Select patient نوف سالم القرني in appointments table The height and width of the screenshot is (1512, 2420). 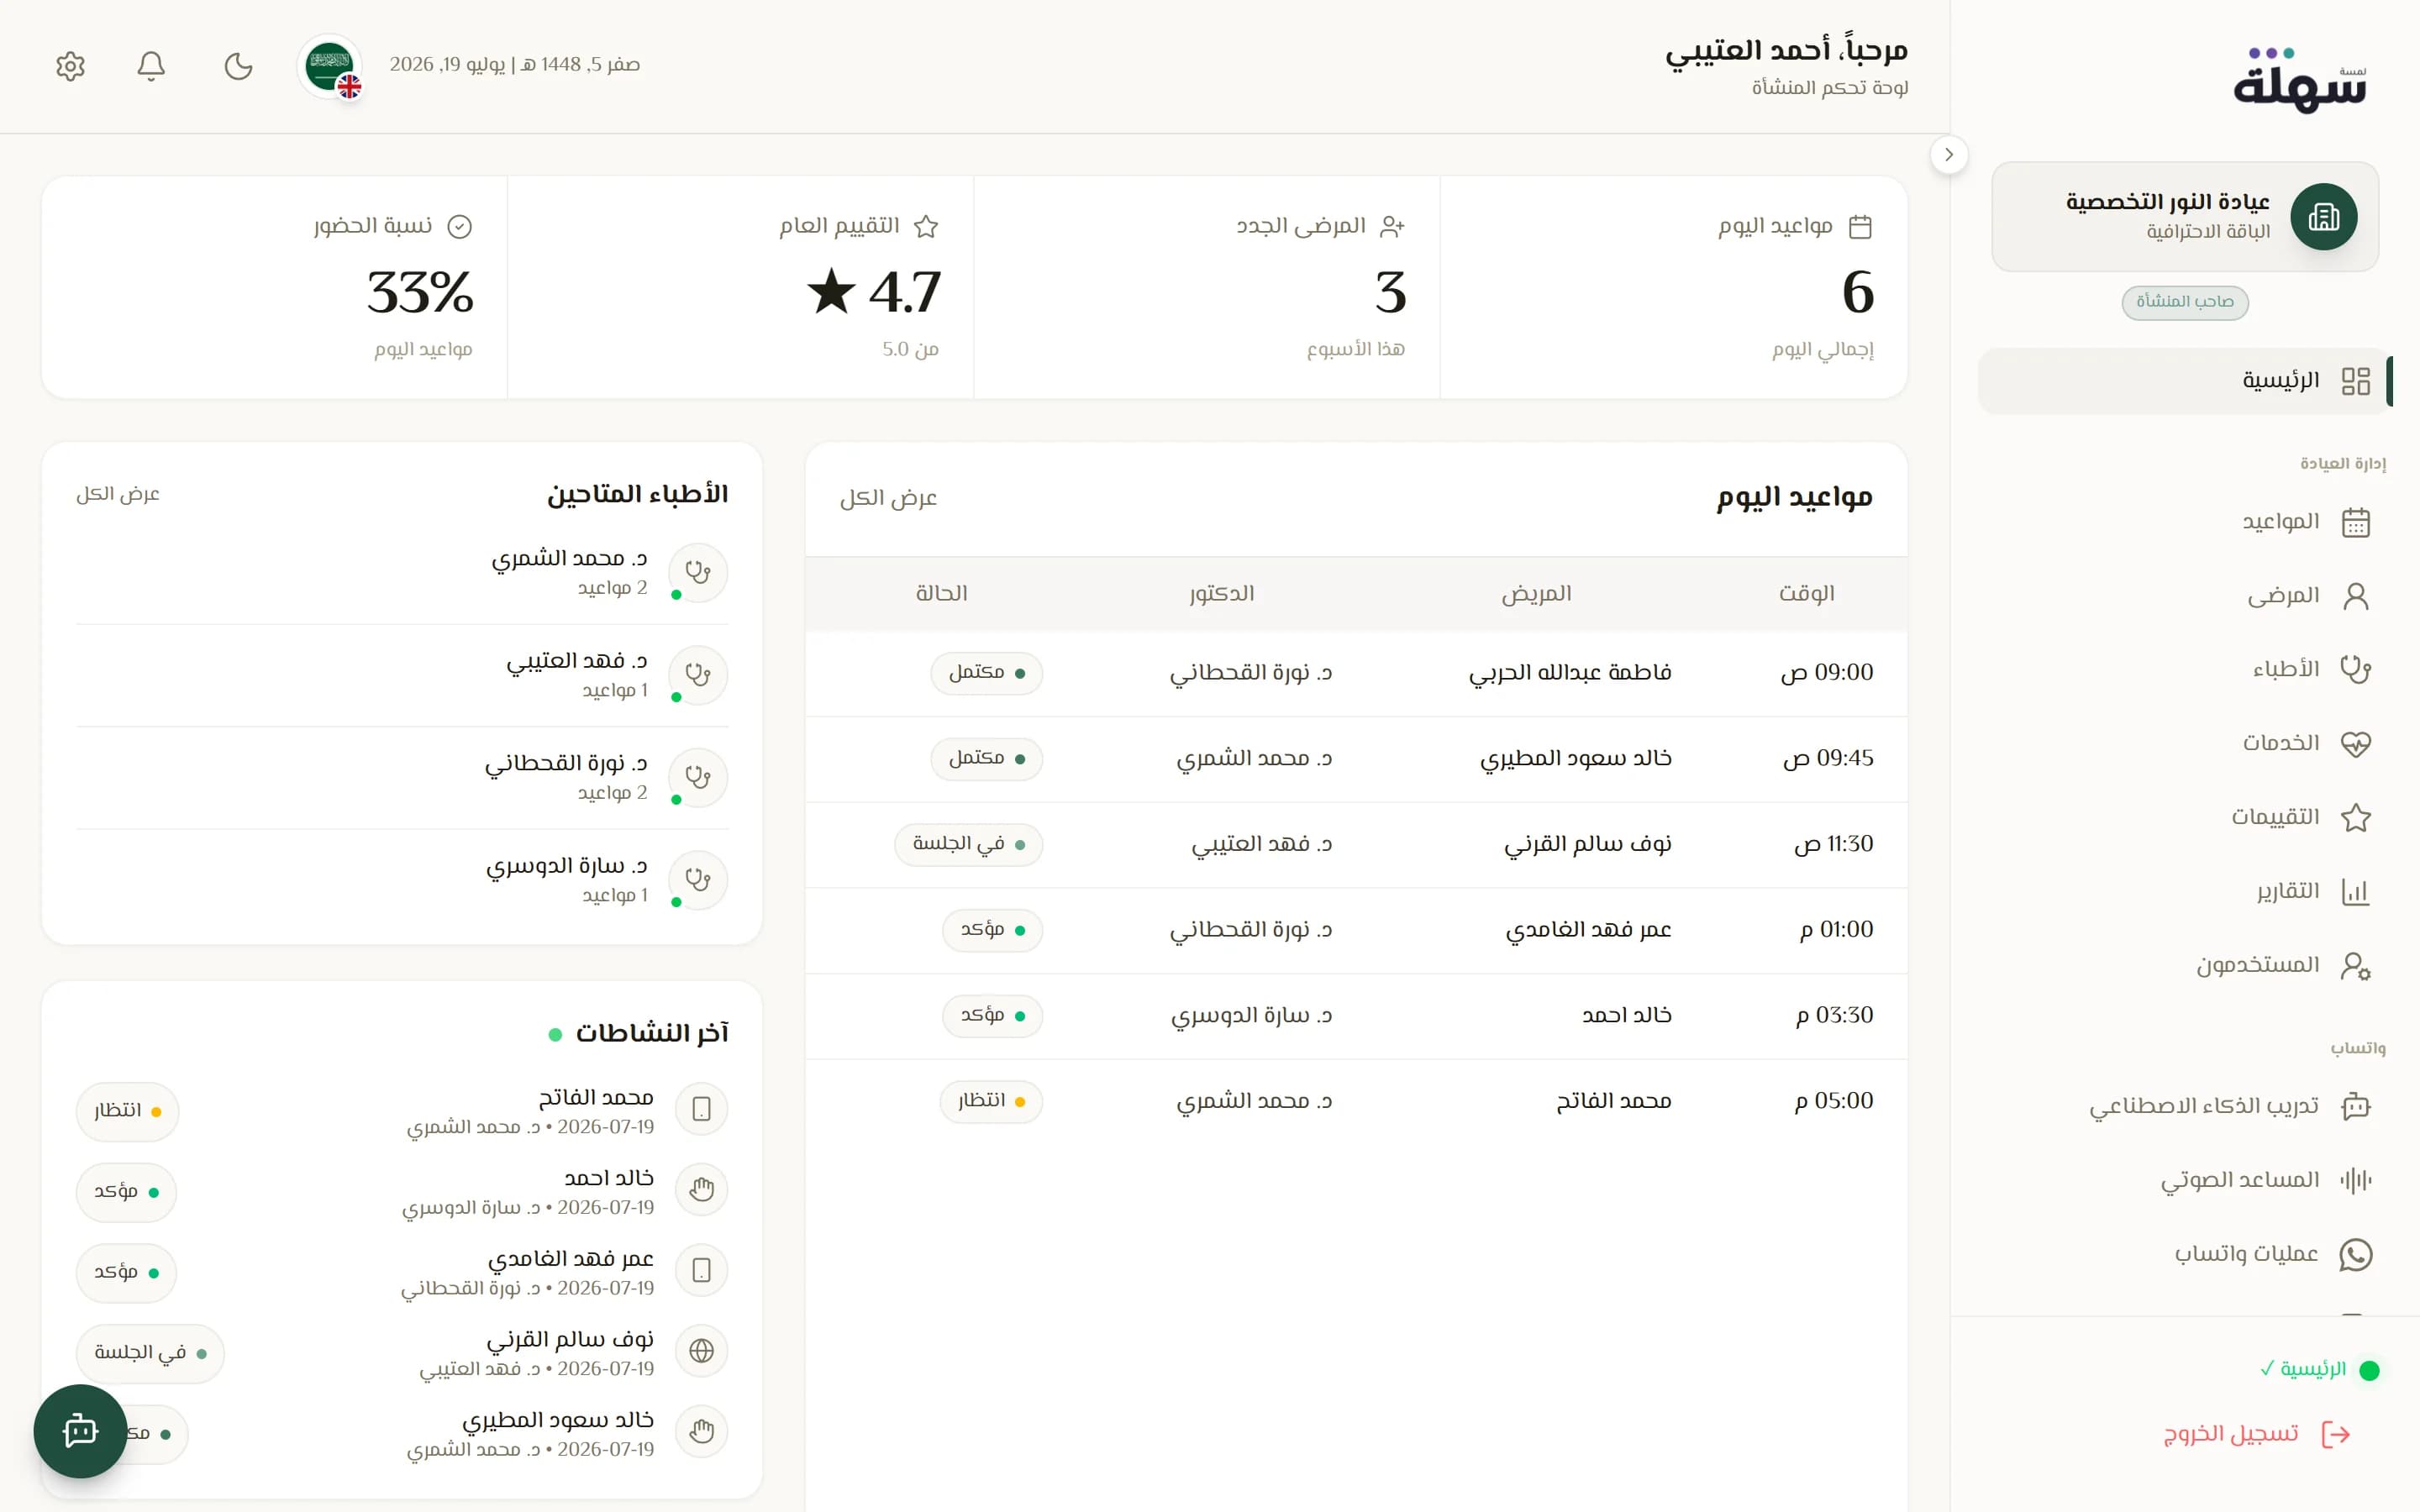1588,844
